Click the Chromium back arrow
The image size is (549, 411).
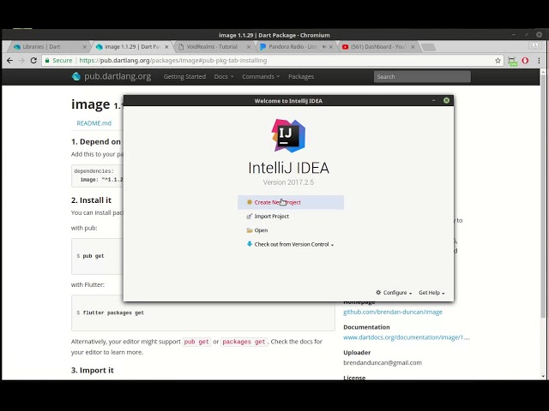pos(9,61)
